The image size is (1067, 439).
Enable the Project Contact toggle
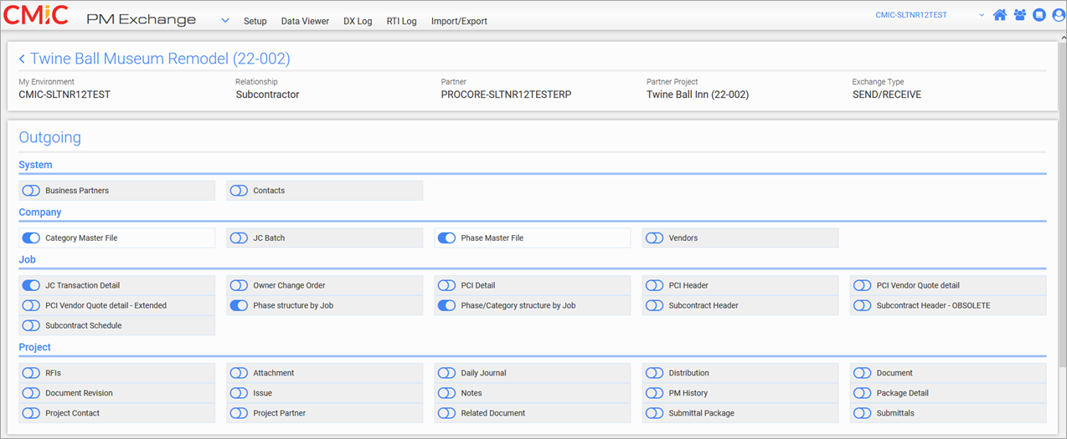coord(31,413)
